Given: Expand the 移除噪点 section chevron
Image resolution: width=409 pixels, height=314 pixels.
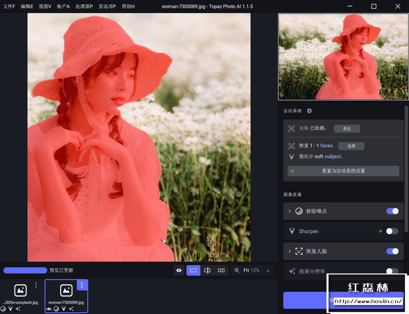Looking at the screenshot, I should (289, 211).
